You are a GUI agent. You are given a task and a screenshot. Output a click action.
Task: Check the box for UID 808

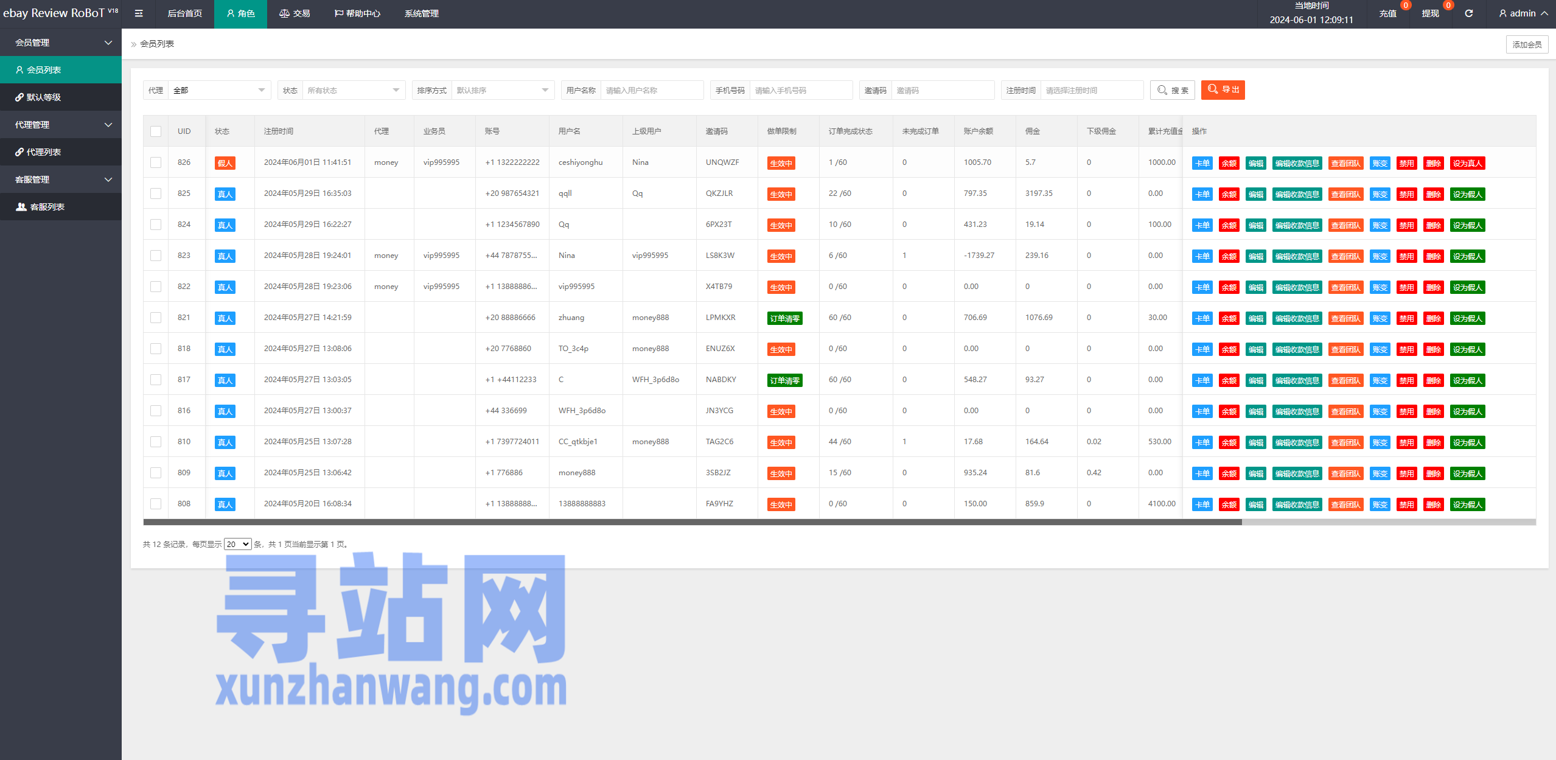(156, 504)
